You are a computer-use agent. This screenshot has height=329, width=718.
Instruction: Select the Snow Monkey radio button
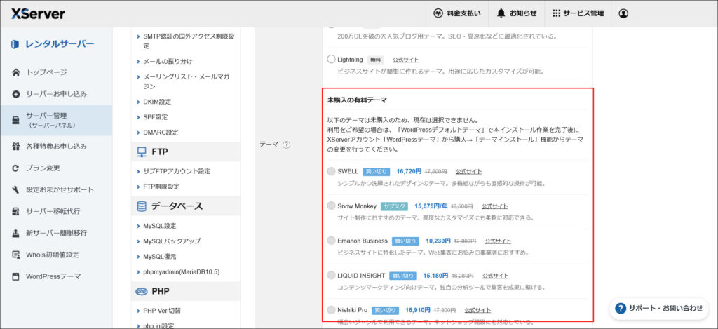pos(331,206)
